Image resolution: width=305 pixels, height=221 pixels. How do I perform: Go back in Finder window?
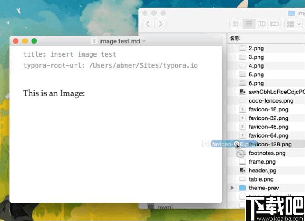click(x=148, y=24)
